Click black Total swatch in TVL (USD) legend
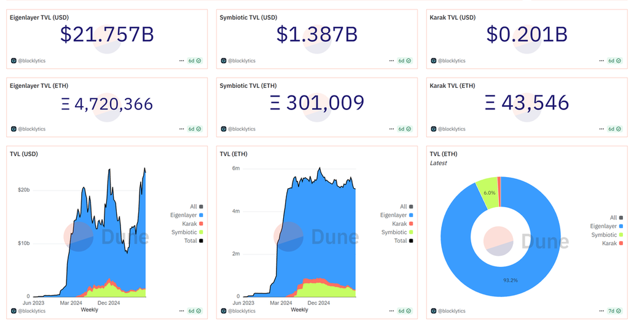 click(201, 240)
